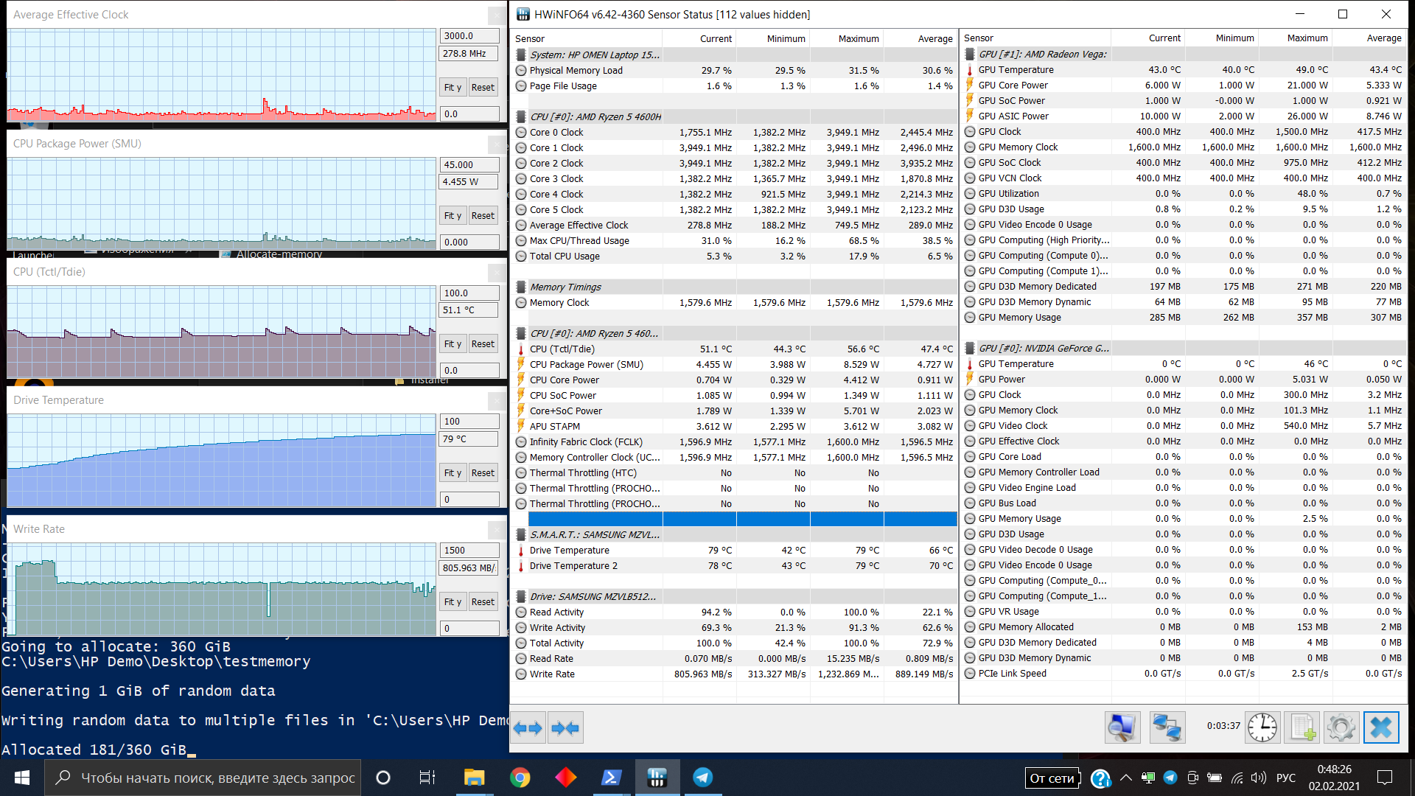This screenshot has width=1415, height=796.
Task: Reset the CPU (Tctl/Tdie) graph
Action: point(483,344)
